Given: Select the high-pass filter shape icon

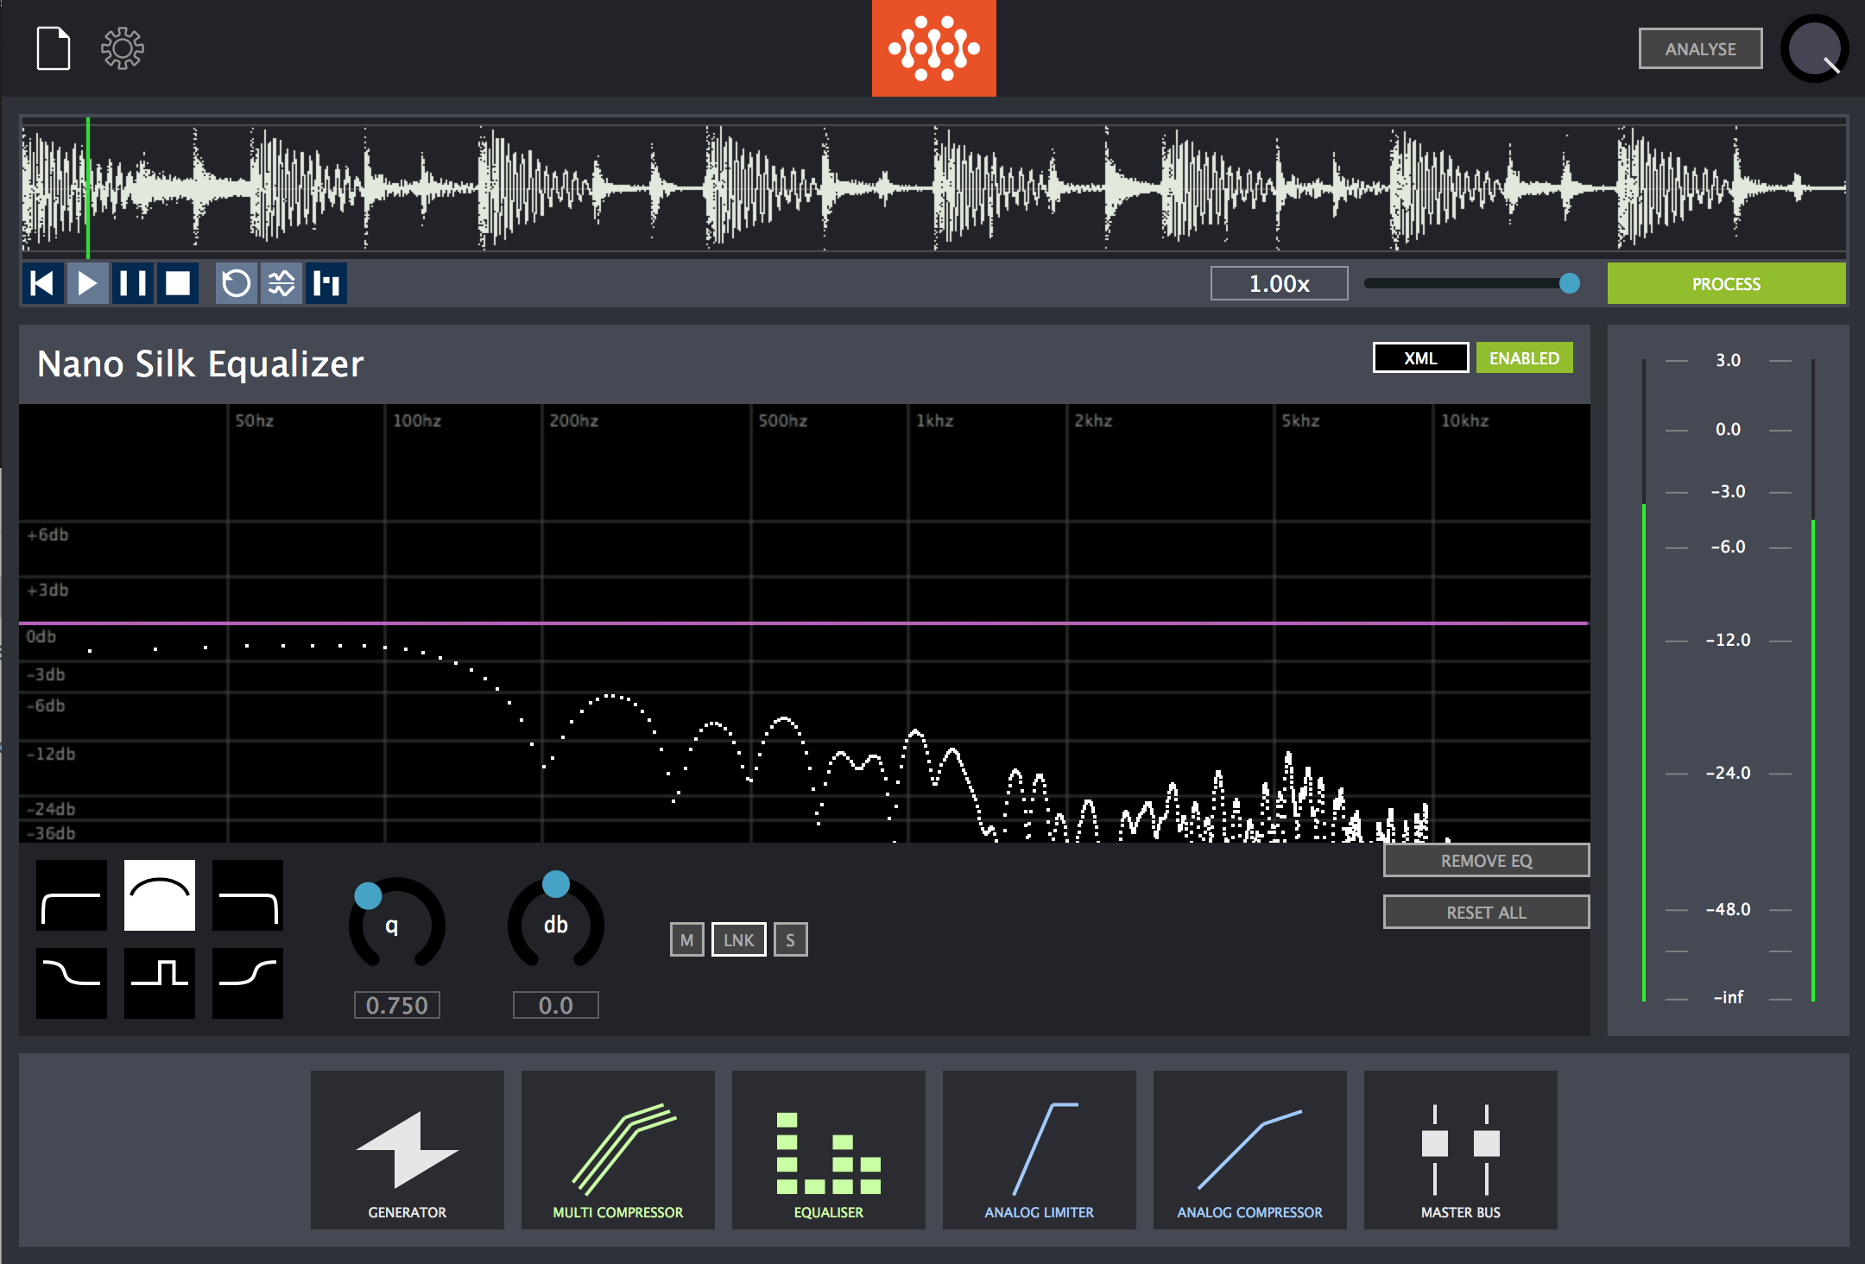Looking at the screenshot, I should pos(72,894).
